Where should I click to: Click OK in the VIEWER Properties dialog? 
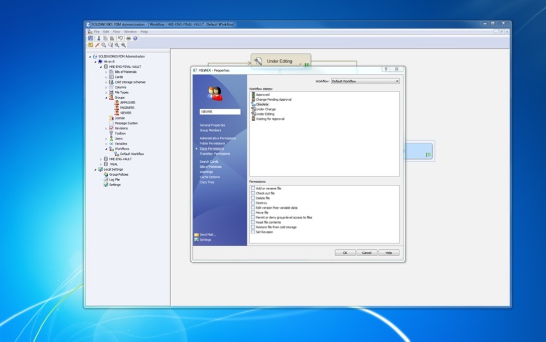[x=345, y=253]
